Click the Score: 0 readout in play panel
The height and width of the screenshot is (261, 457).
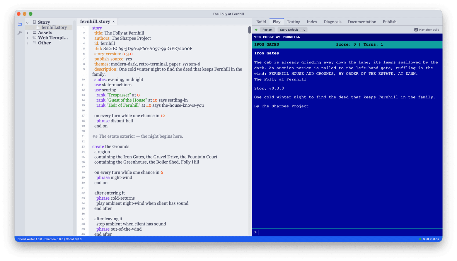pyautogui.click(x=346, y=44)
